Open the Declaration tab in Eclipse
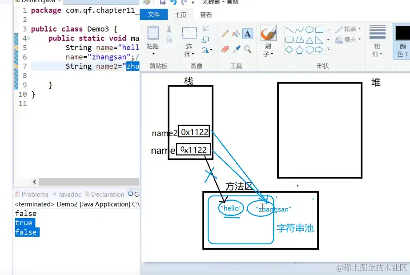Viewport: 410px width, 275px height. click(x=105, y=195)
